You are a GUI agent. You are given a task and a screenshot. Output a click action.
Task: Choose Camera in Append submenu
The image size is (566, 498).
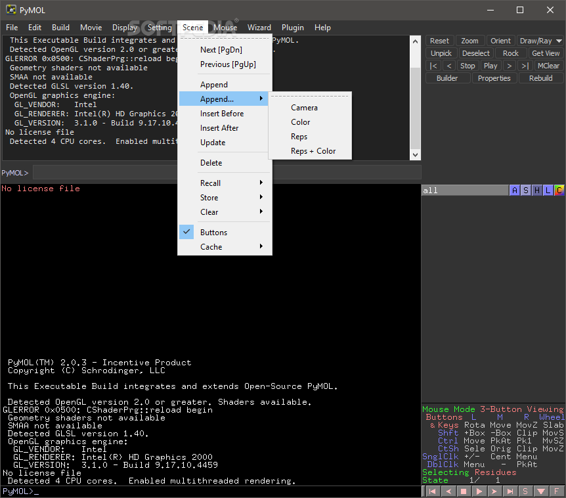click(x=310, y=108)
